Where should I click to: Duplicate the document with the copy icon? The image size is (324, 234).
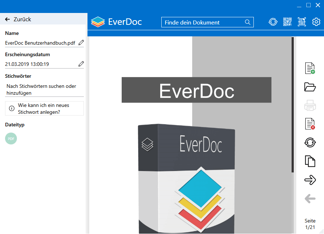tap(310, 161)
